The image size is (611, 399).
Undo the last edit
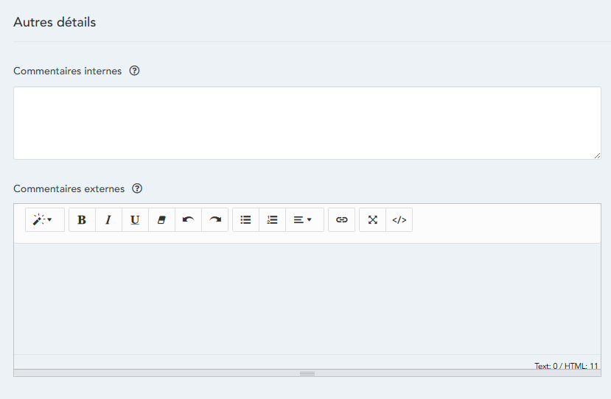click(188, 220)
